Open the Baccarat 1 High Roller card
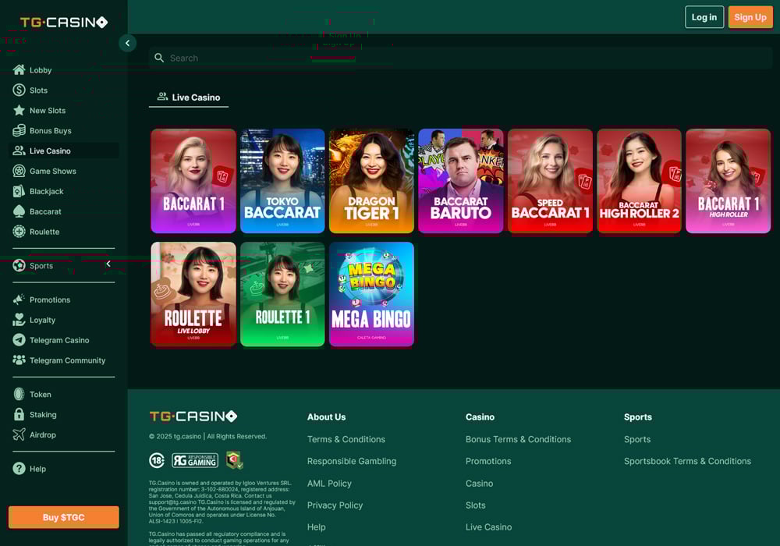 point(729,181)
